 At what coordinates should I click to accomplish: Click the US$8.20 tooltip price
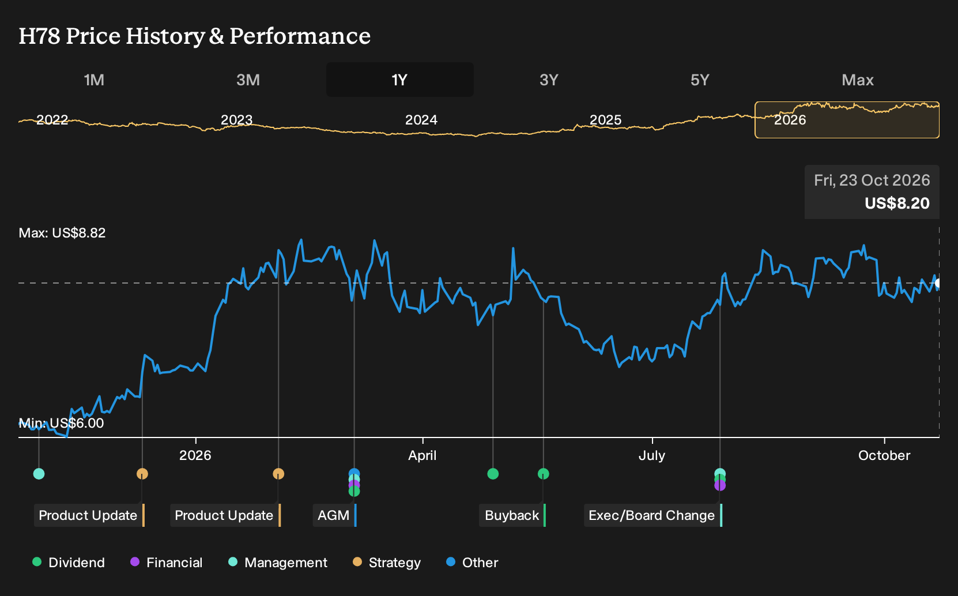pos(897,203)
